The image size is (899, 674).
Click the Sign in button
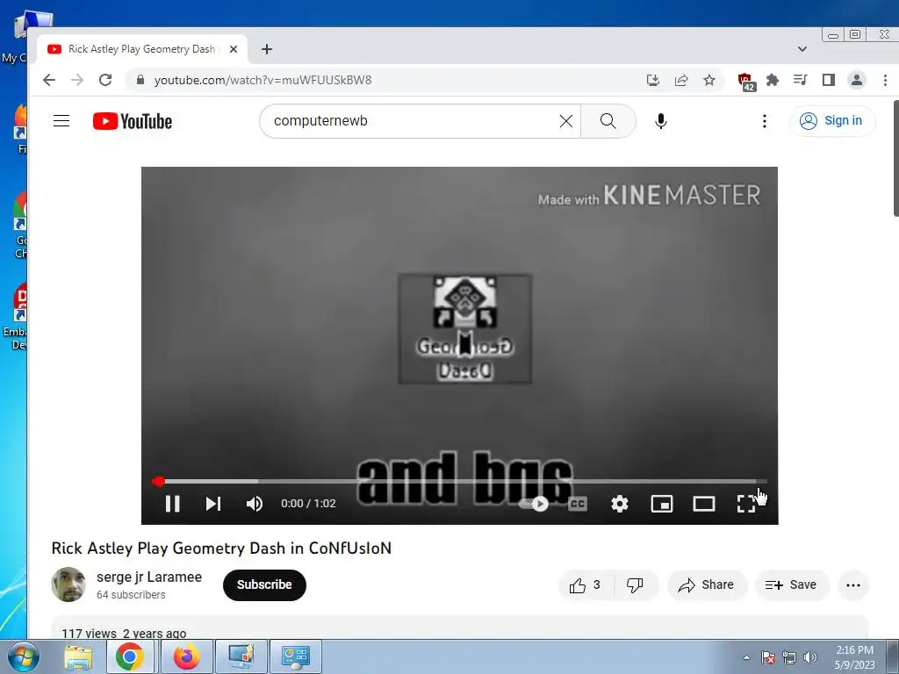pyautogui.click(x=832, y=121)
